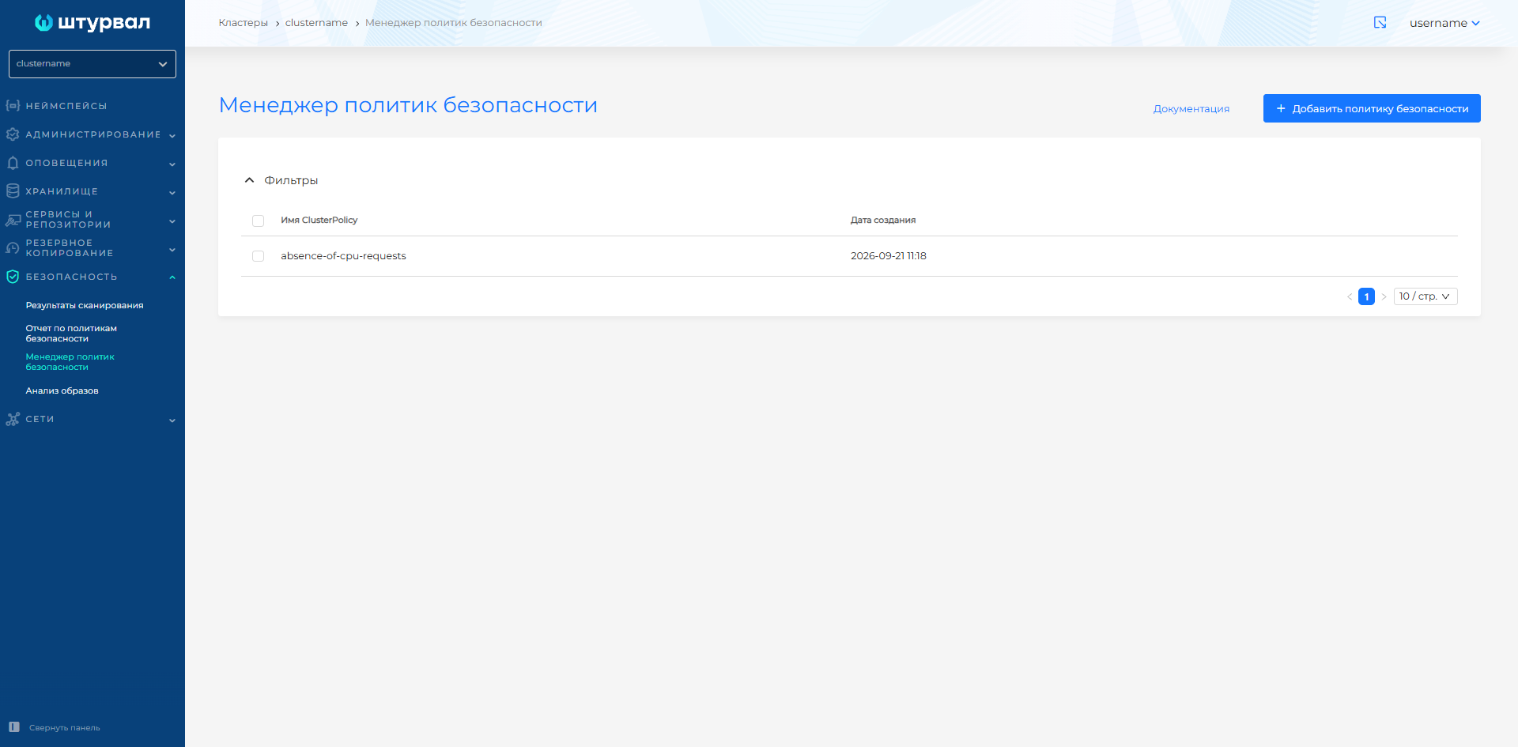Select page 1 in pagination

coord(1366,296)
